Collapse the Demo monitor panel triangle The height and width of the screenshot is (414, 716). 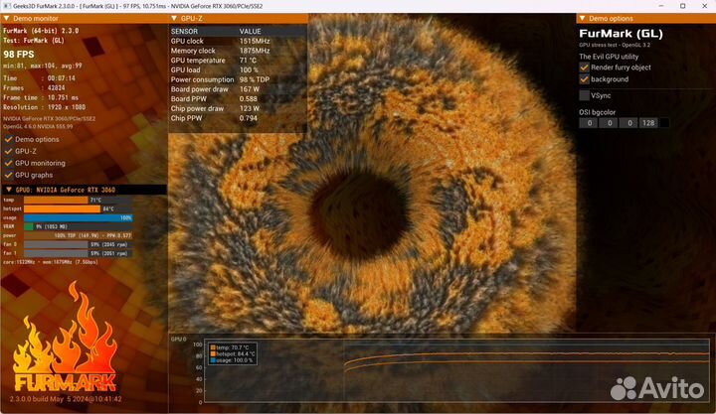point(5,19)
